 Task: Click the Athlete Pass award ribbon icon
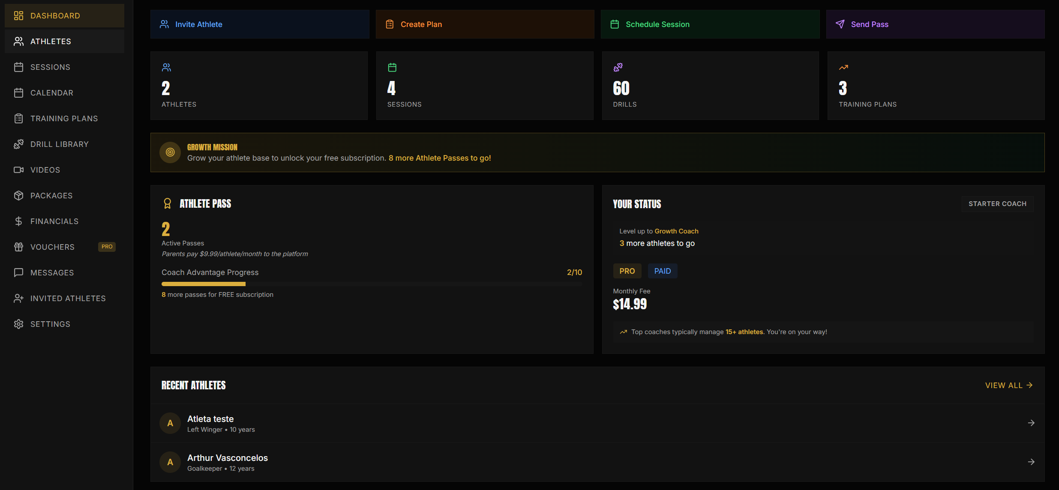click(168, 203)
